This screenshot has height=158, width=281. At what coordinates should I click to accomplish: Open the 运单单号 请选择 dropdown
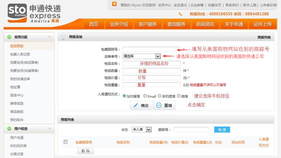coord(142,56)
